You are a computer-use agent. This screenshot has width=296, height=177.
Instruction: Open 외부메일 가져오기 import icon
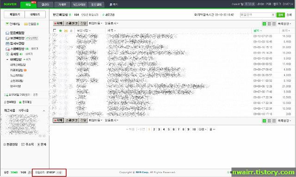point(6,95)
